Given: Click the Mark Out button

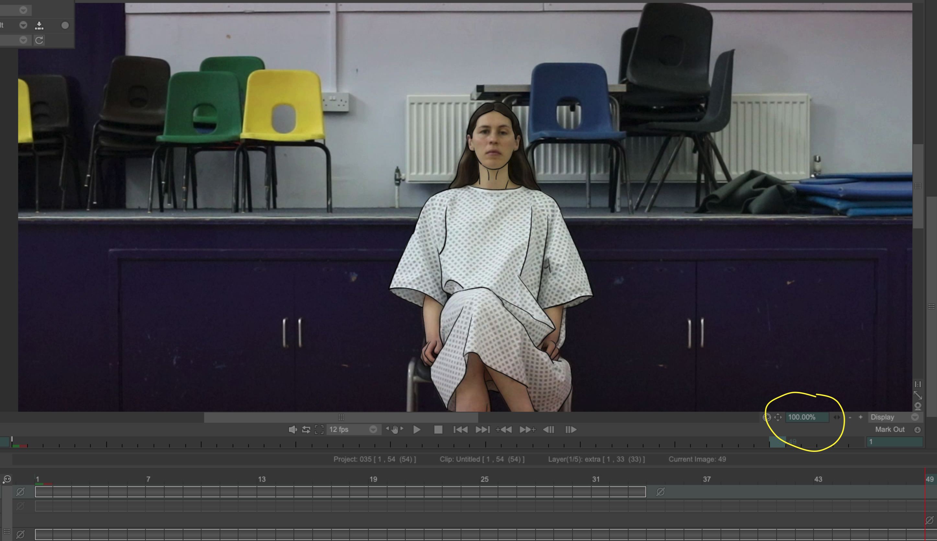Looking at the screenshot, I should [x=890, y=429].
